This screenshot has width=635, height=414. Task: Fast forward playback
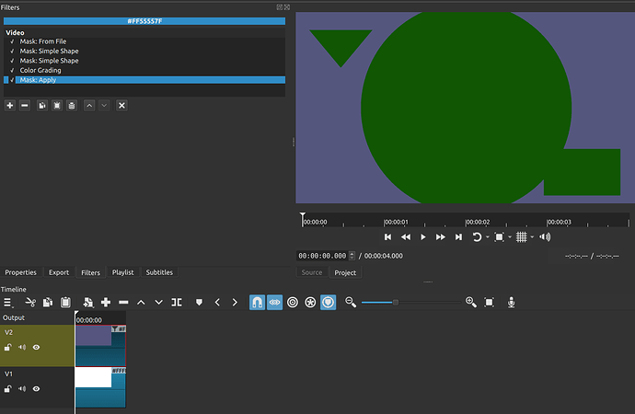(441, 237)
